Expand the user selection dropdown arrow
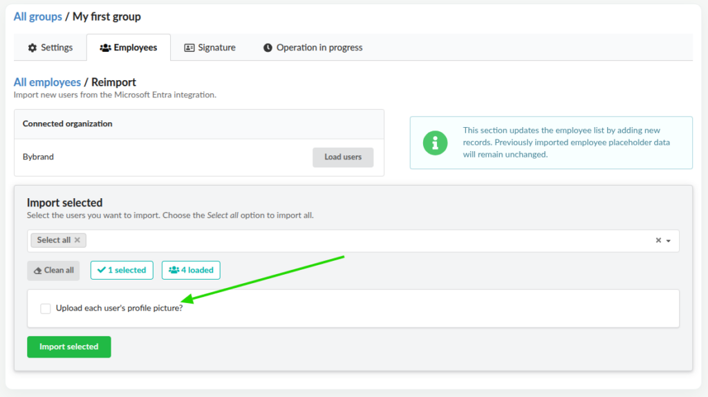Screen dimensions: 708x397 tap(669, 241)
